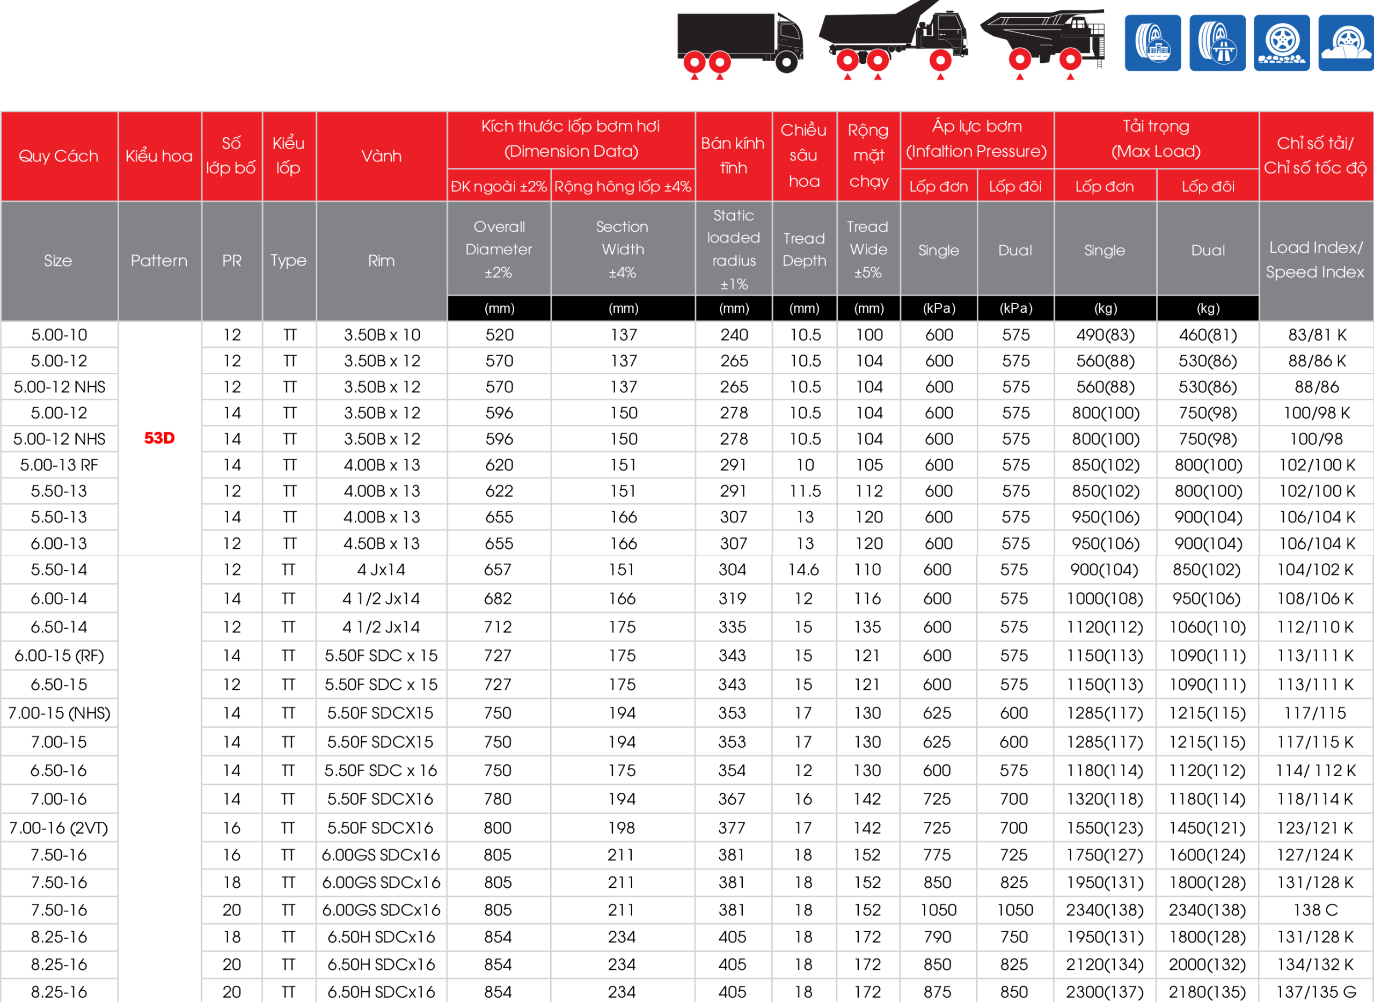Click the gray 'Pattern' header cell

click(x=159, y=261)
